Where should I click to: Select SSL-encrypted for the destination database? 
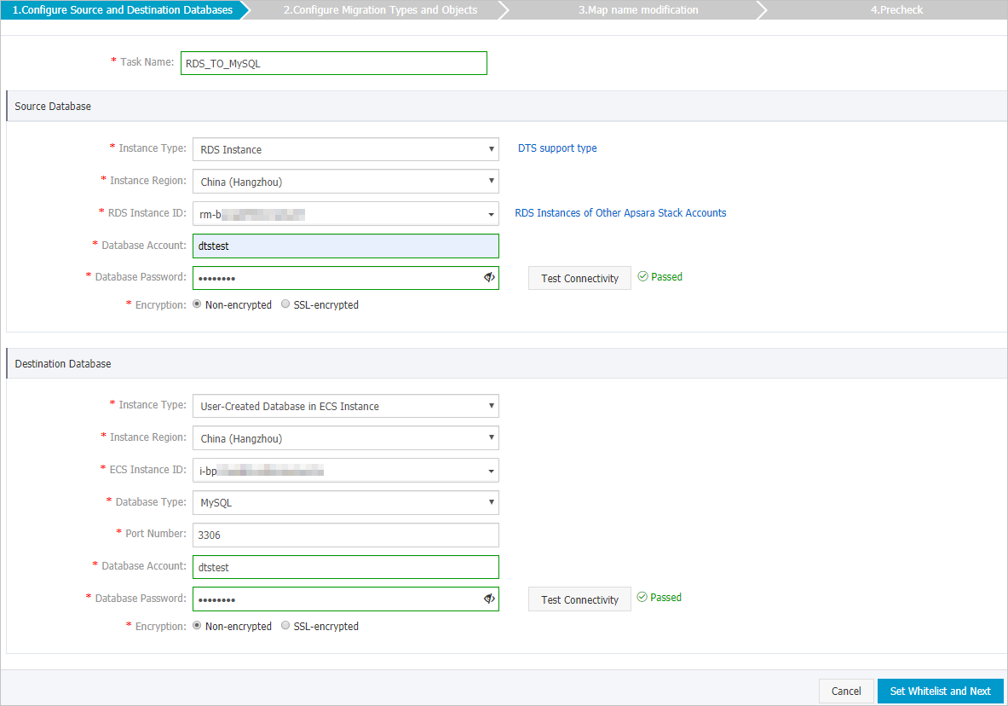tap(285, 626)
